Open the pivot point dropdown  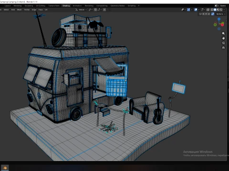click(x=91, y=9)
